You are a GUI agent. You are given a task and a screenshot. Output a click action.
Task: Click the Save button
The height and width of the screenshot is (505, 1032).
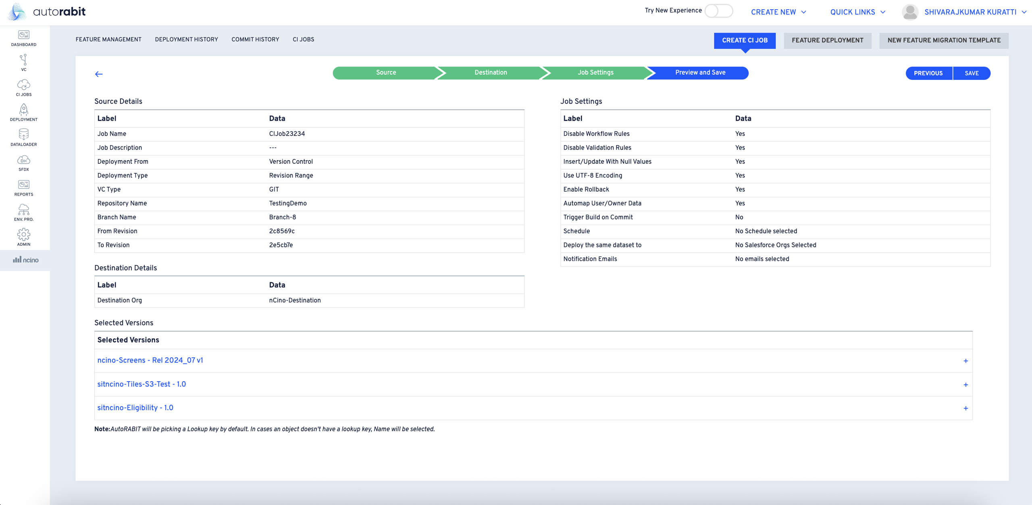tap(972, 73)
